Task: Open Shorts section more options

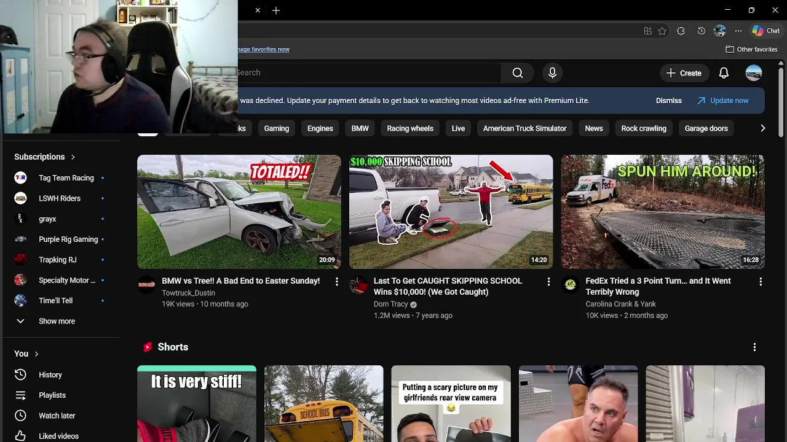Action: point(754,347)
